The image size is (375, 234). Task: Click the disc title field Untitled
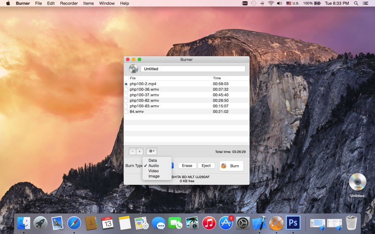pos(193,69)
